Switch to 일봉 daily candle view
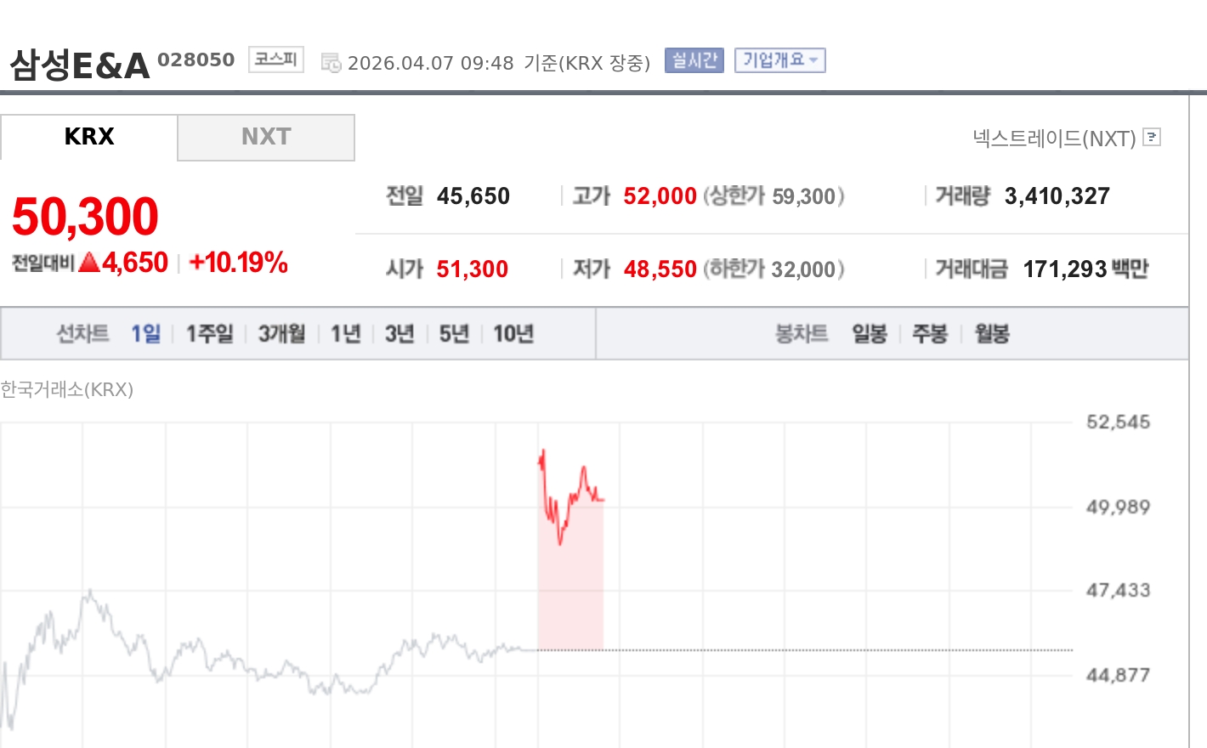 coord(870,333)
